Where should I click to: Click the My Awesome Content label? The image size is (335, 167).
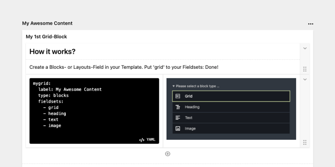(47, 23)
